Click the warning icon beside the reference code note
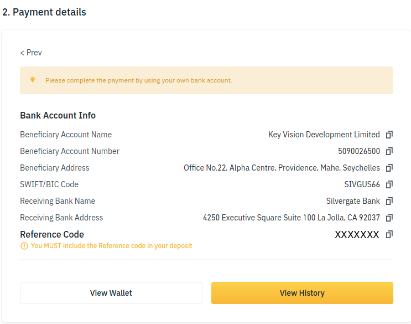Screen dimensions: 411x324 (x=24, y=246)
